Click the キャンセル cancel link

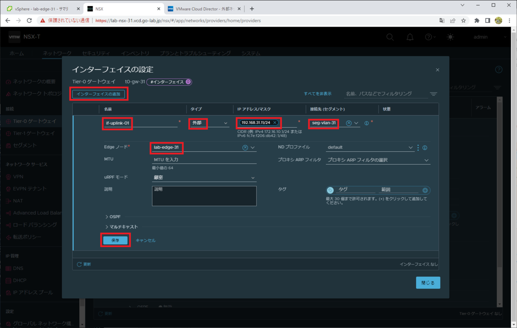[x=146, y=240]
